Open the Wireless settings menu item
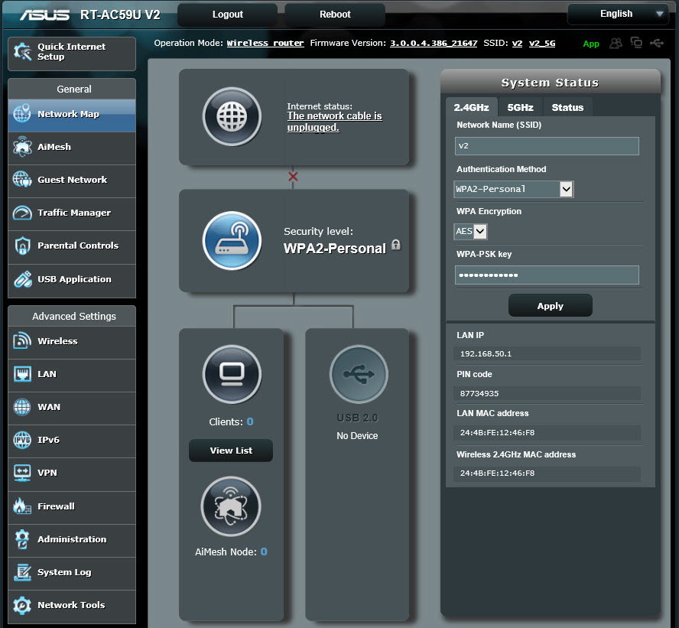679x628 pixels. coord(72,341)
